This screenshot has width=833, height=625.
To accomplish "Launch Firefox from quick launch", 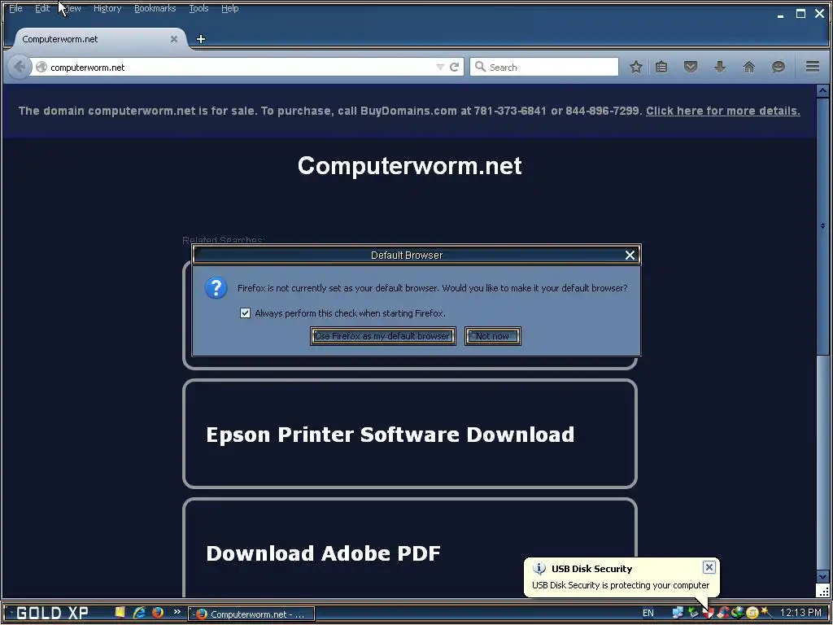I will [158, 613].
